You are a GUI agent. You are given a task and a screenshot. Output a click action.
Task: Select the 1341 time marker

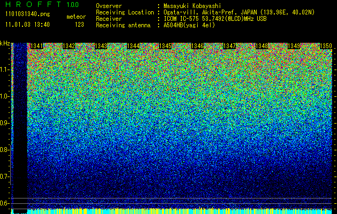(x=37, y=46)
